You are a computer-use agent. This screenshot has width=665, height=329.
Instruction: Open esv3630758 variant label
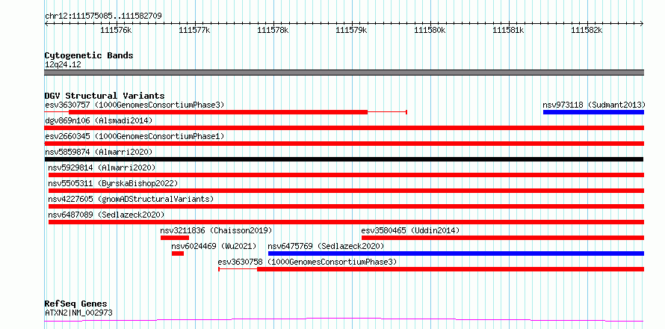tap(308, 262)
